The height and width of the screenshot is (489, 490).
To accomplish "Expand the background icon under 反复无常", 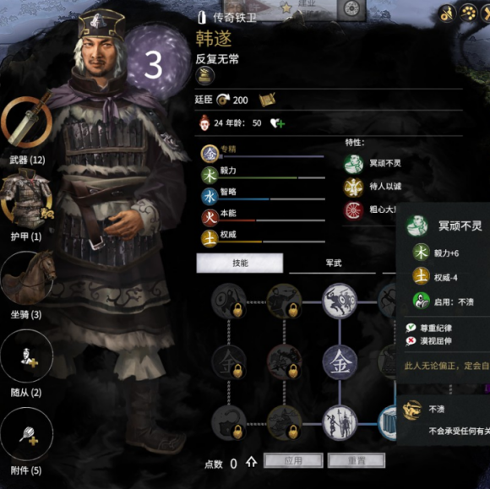I will pyautogui.click(x=205, y=76).
